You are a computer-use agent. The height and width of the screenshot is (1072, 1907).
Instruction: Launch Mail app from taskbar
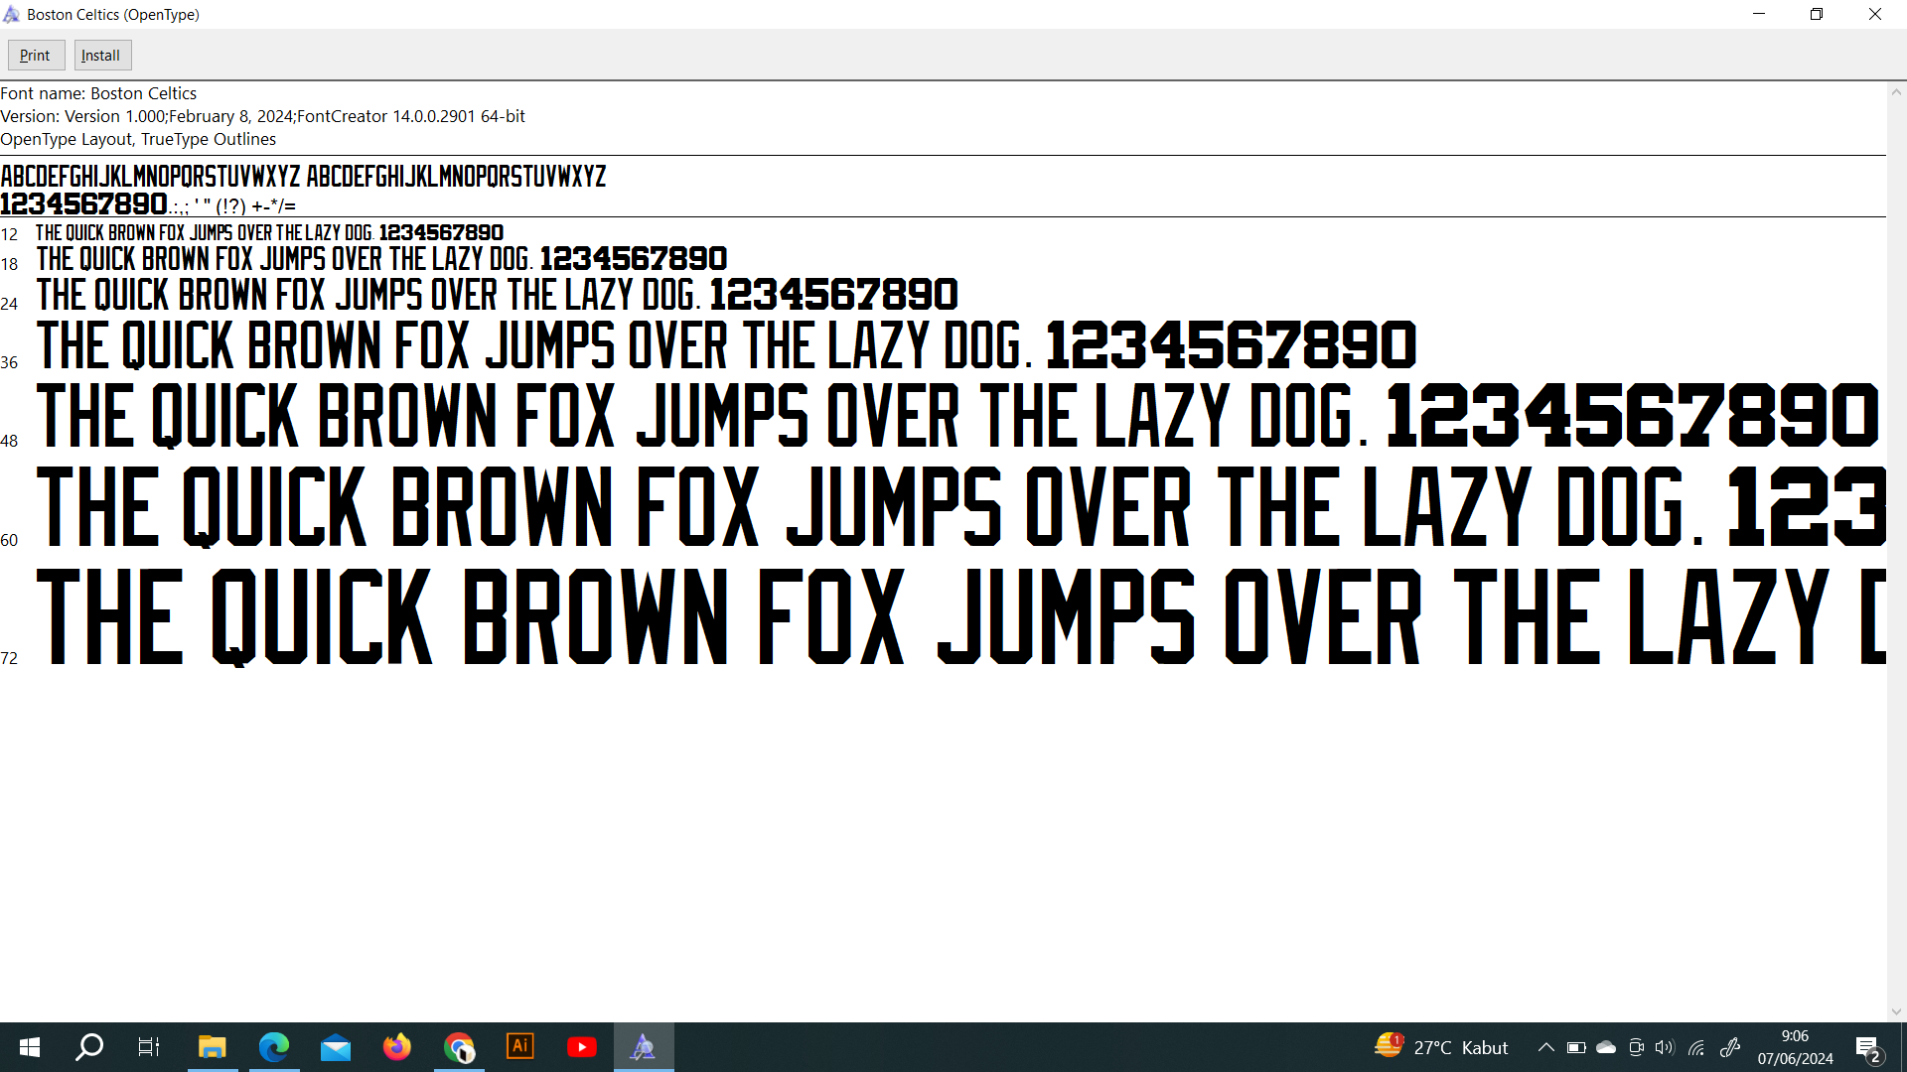(x=336, y=1047)
